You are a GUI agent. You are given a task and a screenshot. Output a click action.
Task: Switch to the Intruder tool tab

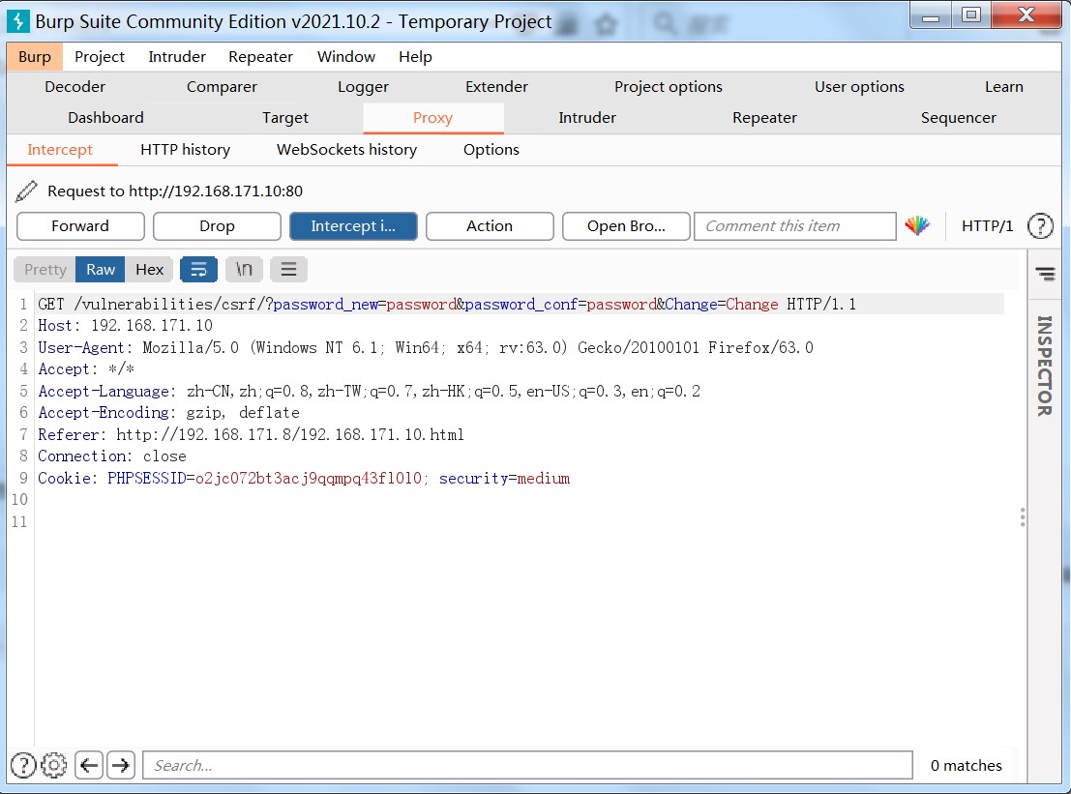587,117
